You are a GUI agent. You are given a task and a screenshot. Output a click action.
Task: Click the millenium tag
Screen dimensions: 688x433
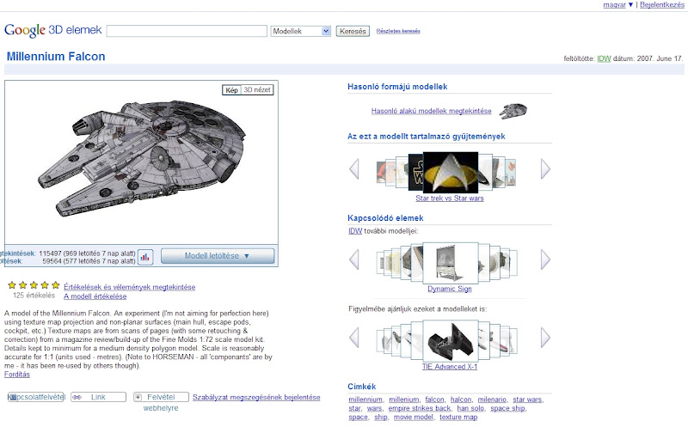(x=404, y=399)
